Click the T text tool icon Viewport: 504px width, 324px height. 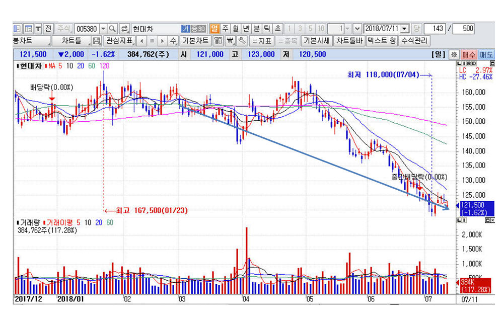tap(38, 29)
